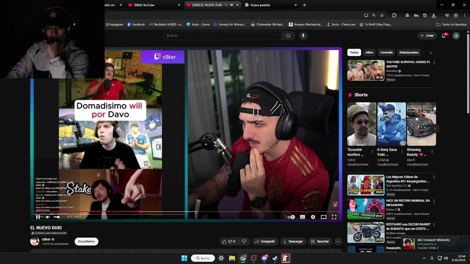
Task: Open Steam from the taskbar
Action: [275, 258]
